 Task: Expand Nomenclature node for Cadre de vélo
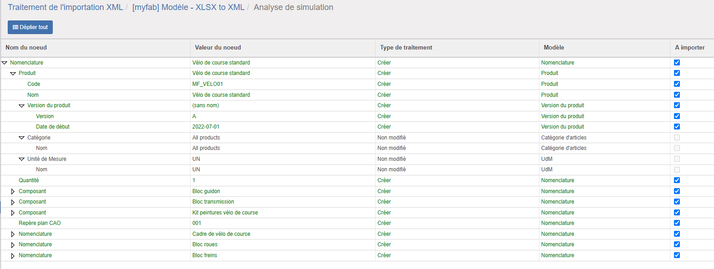click(13, 234)
